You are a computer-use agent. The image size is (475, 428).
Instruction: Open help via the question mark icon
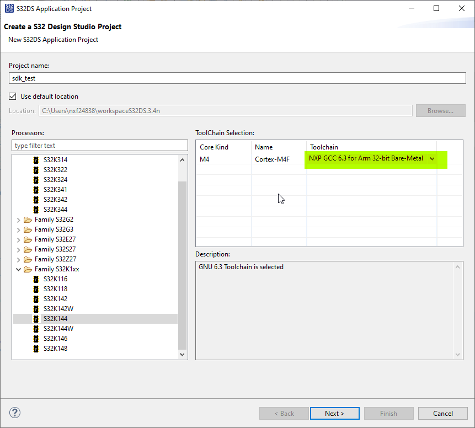point(14,412)
